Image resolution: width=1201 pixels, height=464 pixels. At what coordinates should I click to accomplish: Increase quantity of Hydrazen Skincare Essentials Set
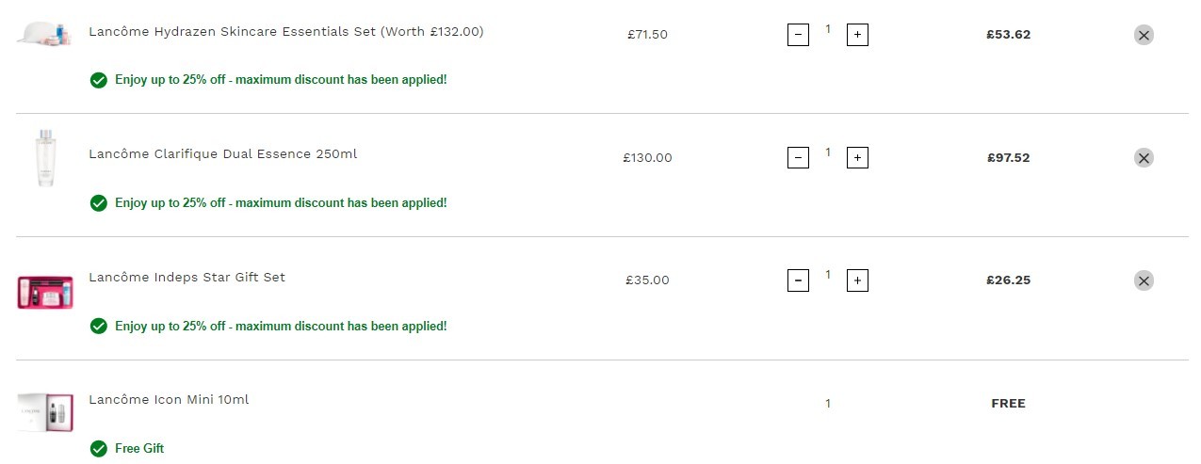coord(857,35)
